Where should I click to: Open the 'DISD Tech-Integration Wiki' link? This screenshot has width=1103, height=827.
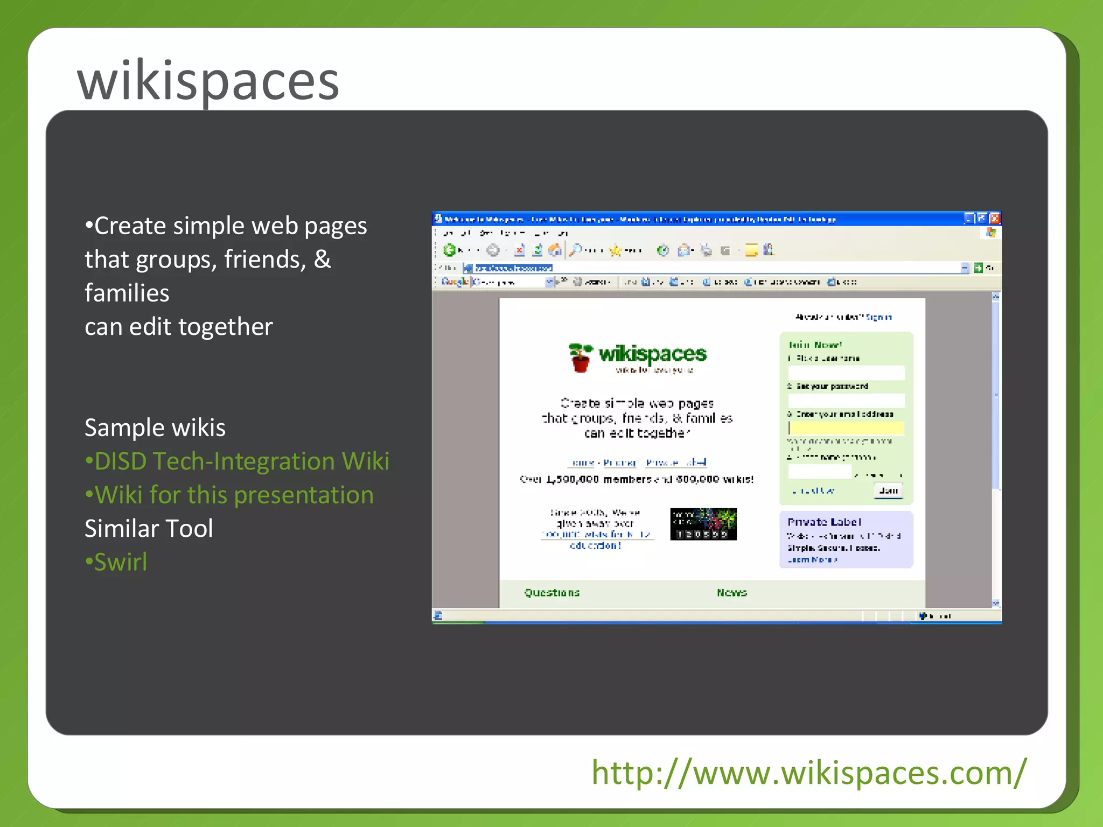pyautogui.click(x=242, y=461)
